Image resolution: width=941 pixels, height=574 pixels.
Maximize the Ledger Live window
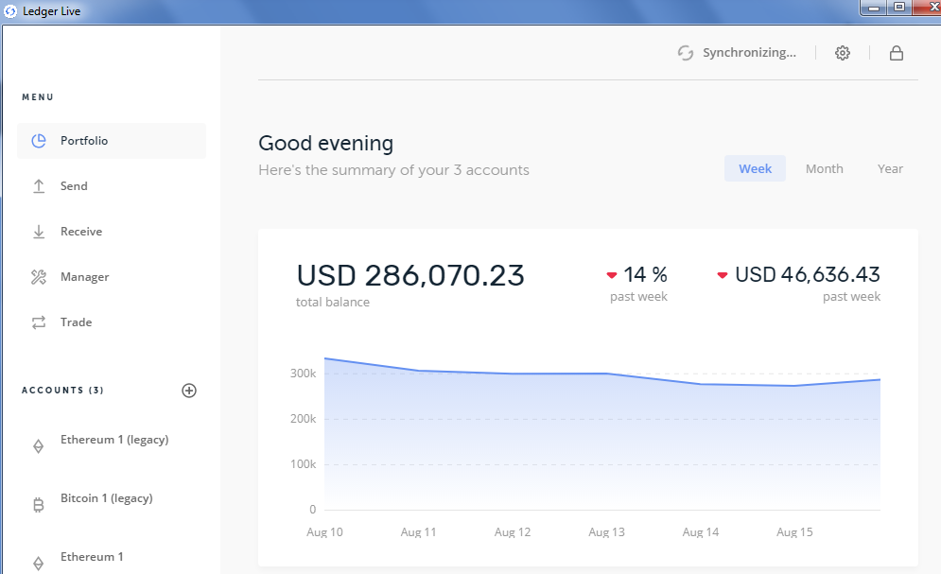pyautogui.click(x=899, y=8)
